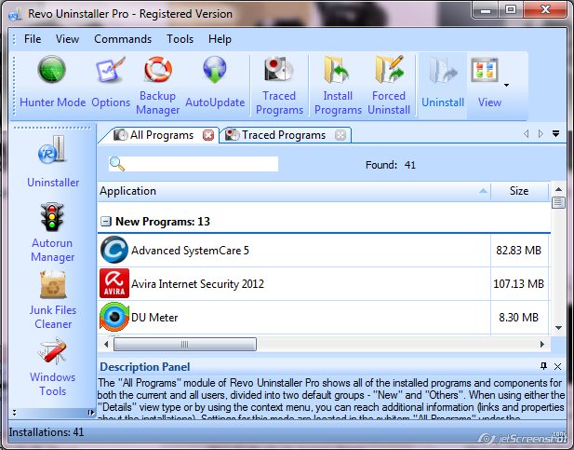Select the DU Meter row
The image size is (574, 450).
click(324, 317)
